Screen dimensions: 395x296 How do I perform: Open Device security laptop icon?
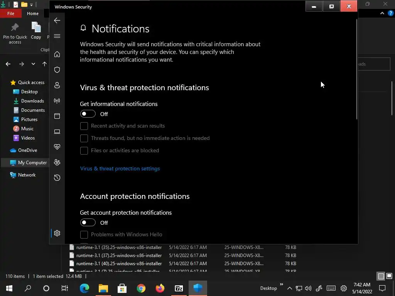click(x=57, y=131)
